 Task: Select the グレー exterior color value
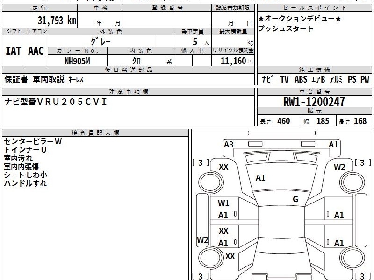tap(101, 42)
